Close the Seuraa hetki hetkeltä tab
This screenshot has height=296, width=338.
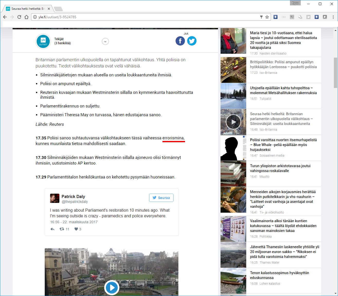[x=49, y=9]
